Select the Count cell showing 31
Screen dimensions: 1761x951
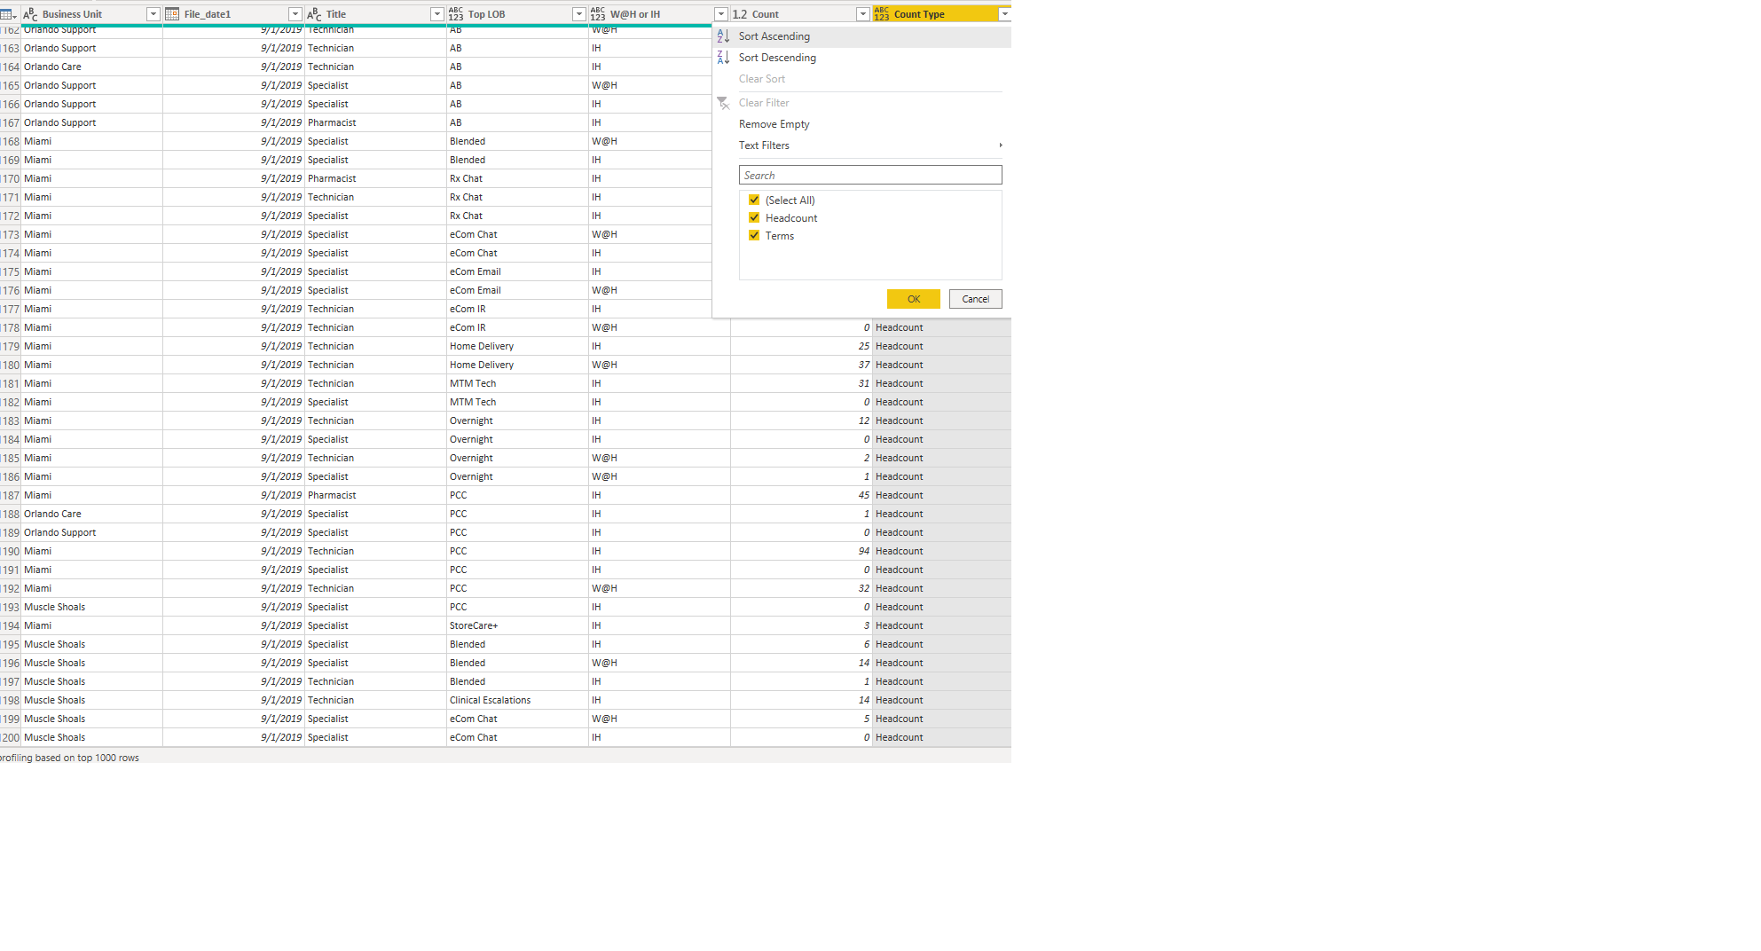point(801,384)
